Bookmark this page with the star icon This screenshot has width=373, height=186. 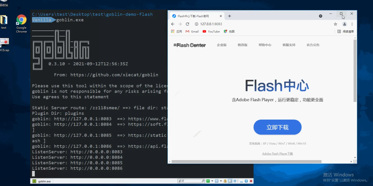[x=335, y=24]
